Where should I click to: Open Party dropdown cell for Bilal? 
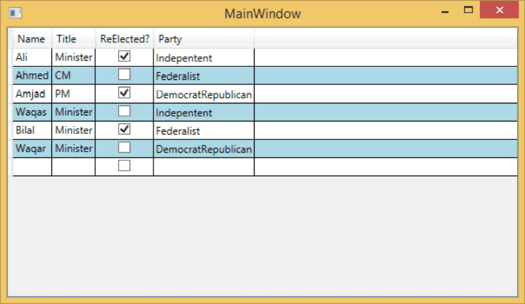(x=204, y=131)
